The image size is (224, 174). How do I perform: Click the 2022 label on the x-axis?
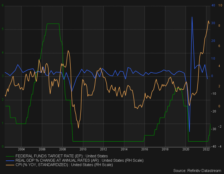point(206,149)
